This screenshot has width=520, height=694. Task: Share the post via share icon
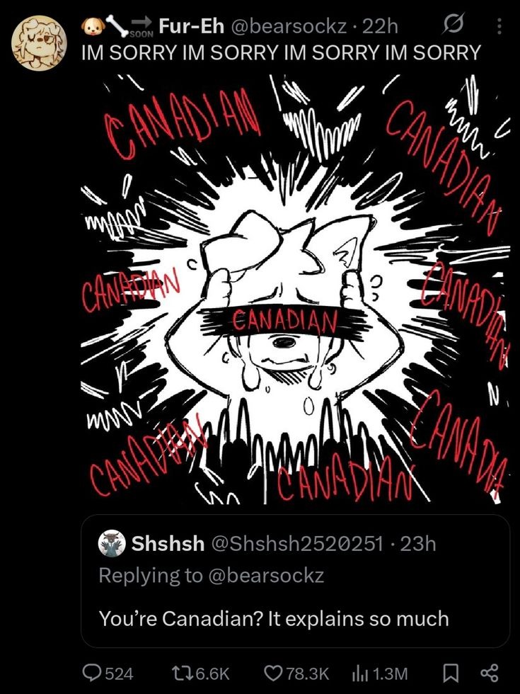[x=489, y=673]
